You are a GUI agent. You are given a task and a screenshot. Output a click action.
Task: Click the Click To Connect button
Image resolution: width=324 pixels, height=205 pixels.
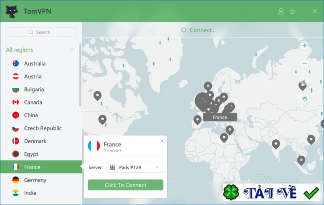[126, 185]
